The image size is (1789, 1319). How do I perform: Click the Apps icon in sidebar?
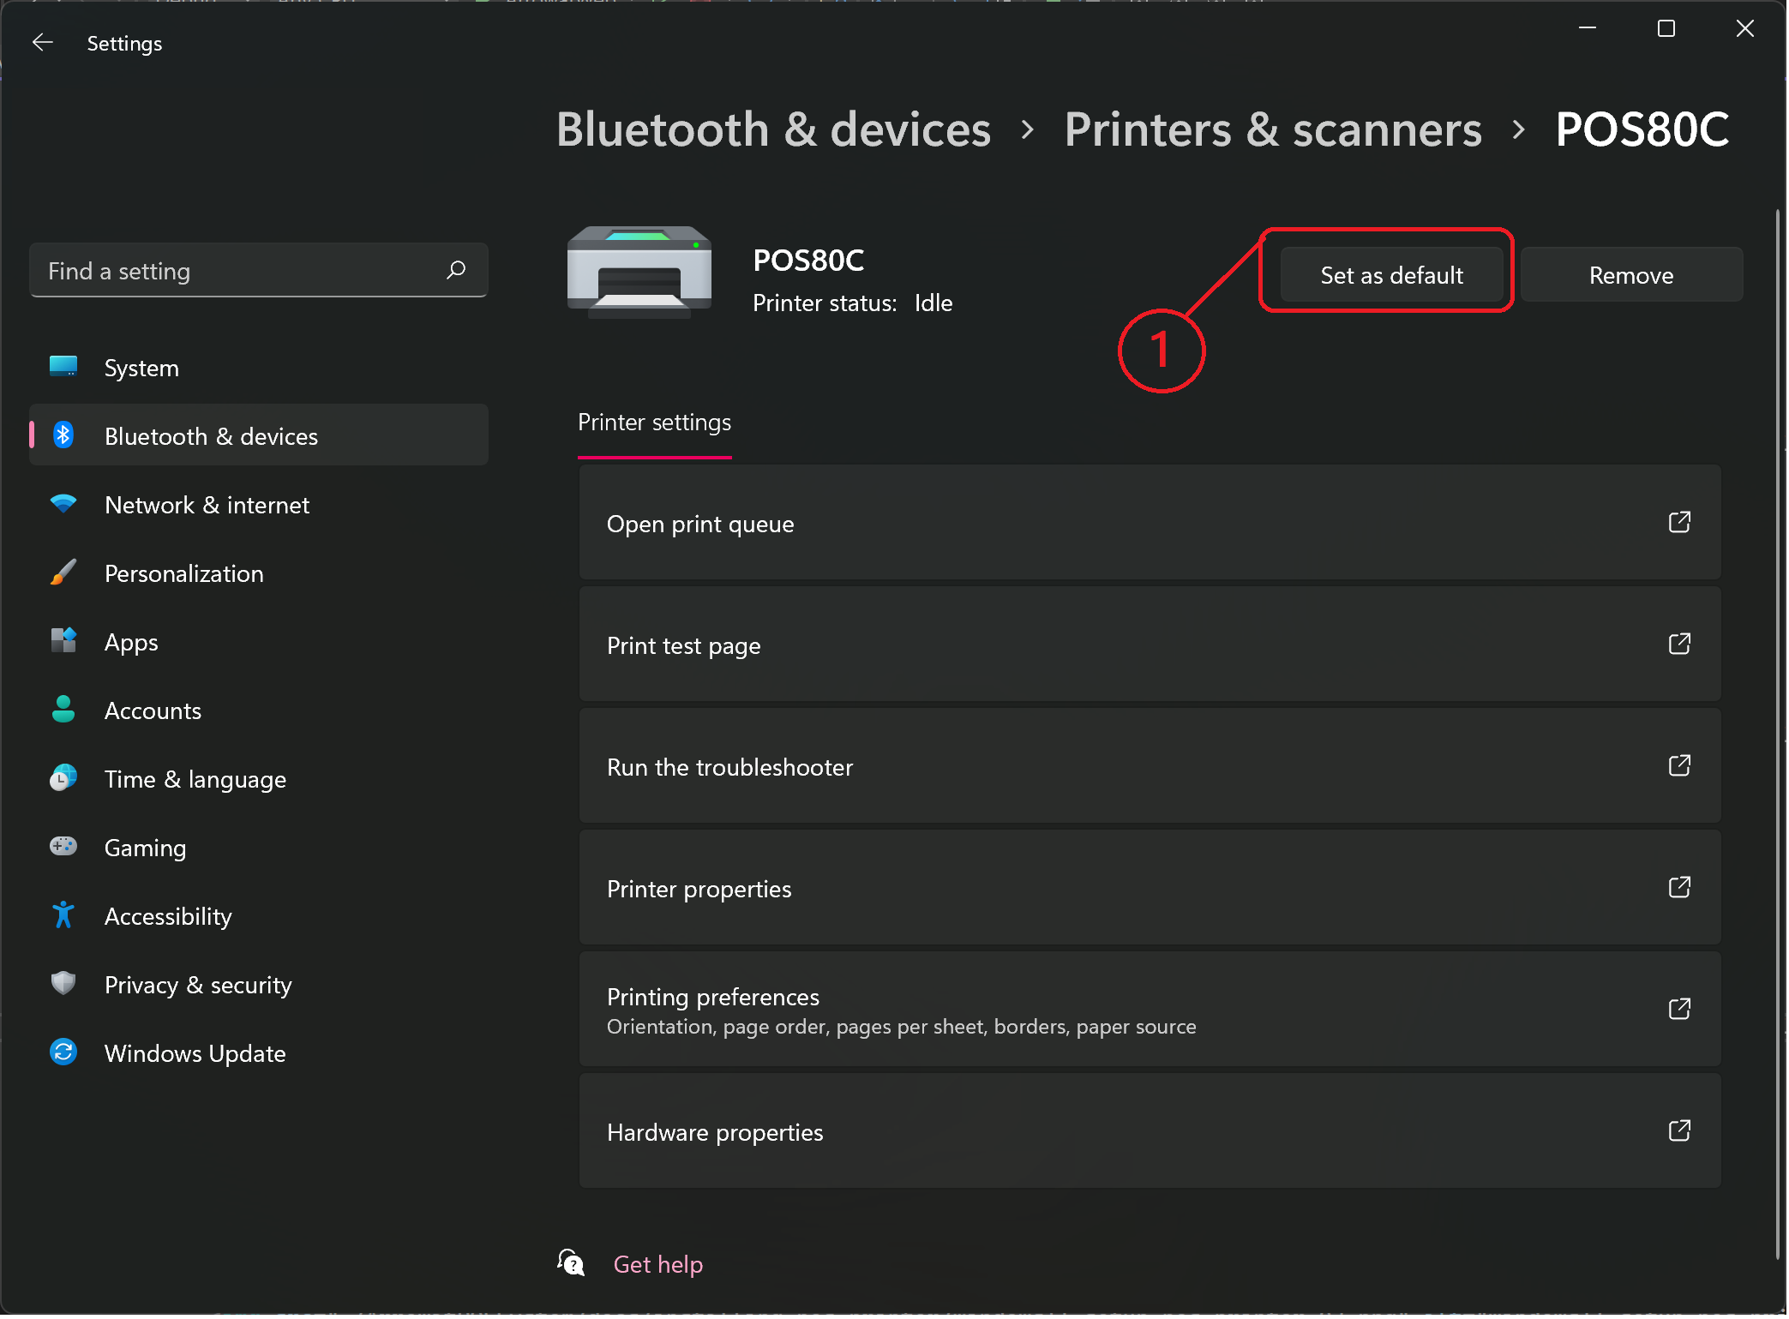pyautogui.click(x=63, y=641)
